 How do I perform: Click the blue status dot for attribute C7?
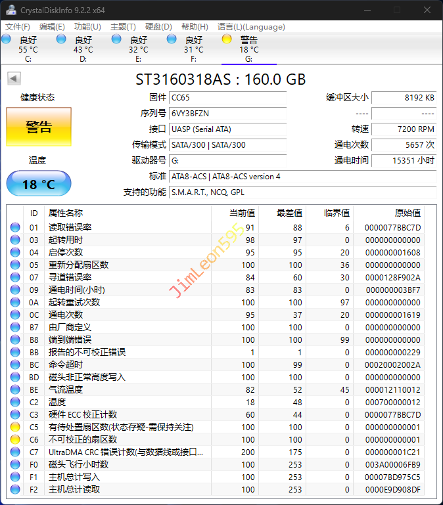15,452
